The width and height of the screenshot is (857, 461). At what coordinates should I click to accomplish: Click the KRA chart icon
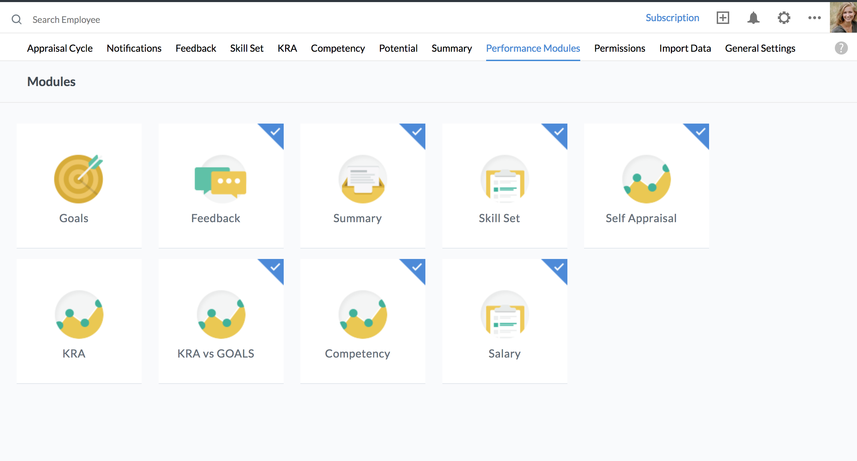(x=79, y=315)
